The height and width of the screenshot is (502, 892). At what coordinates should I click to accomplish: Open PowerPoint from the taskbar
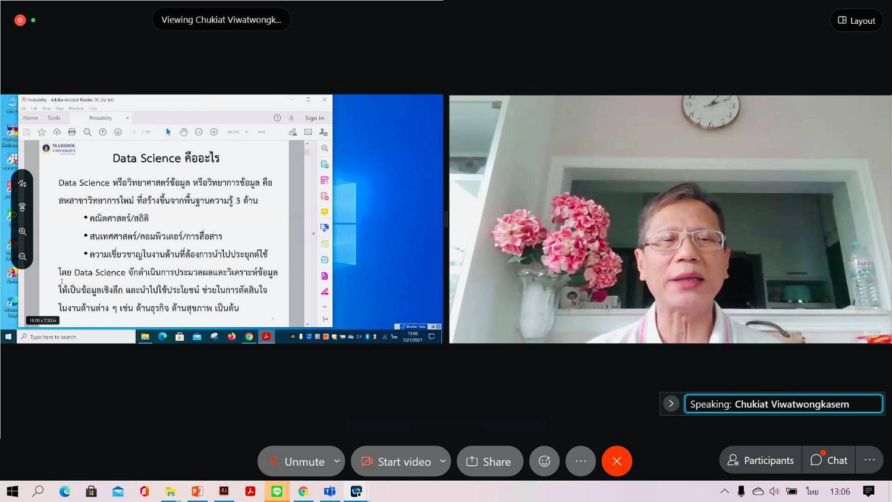click(197, 491)
